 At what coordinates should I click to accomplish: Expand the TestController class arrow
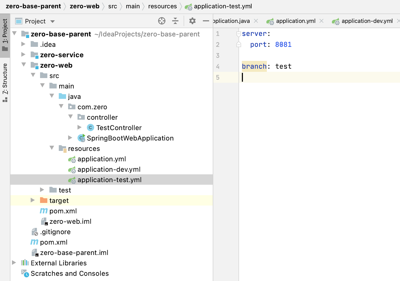pyautogui.click(x=80, y=127)
